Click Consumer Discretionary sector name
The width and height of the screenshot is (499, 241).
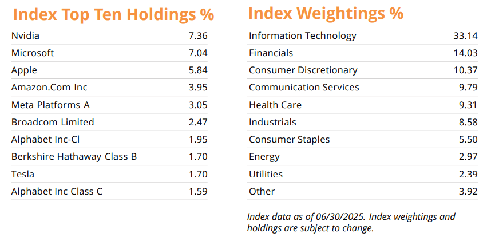pyautogui.click(x=303, y=70)
